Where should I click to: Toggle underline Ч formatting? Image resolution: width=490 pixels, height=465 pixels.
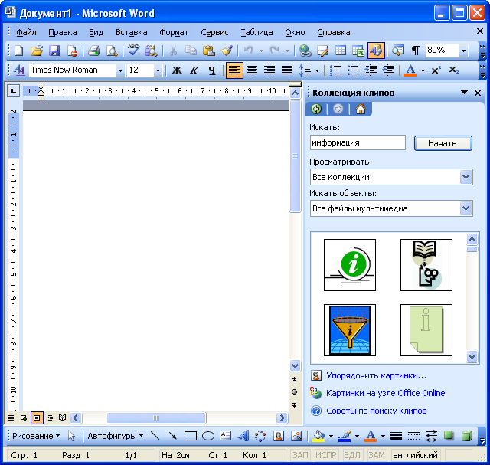coord(212,70)
